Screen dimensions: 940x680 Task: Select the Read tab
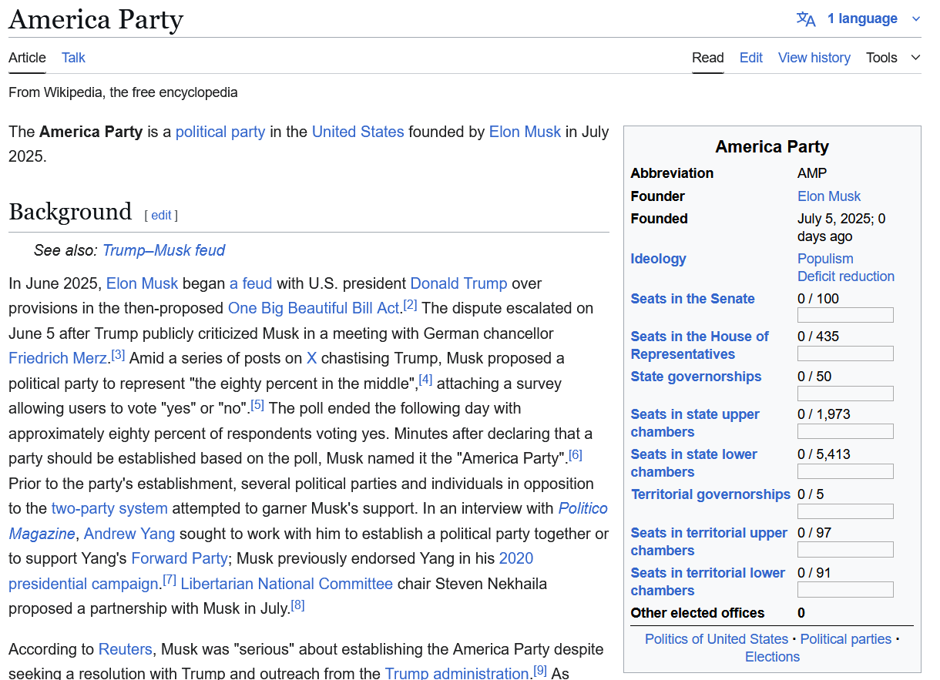[x=707, y=58]
